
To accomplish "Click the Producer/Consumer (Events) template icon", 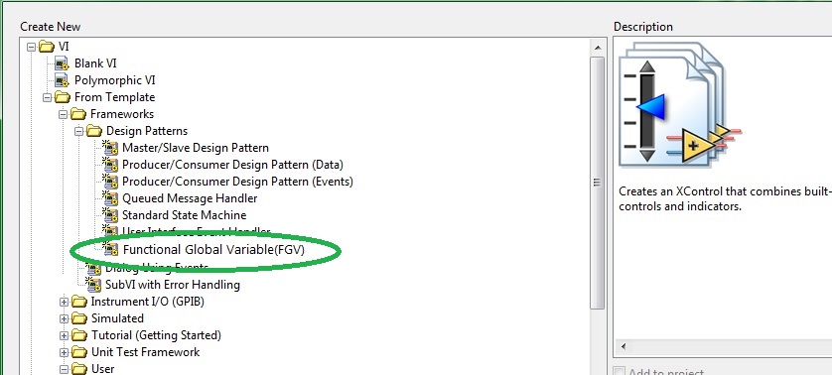I will coord(110,182).
